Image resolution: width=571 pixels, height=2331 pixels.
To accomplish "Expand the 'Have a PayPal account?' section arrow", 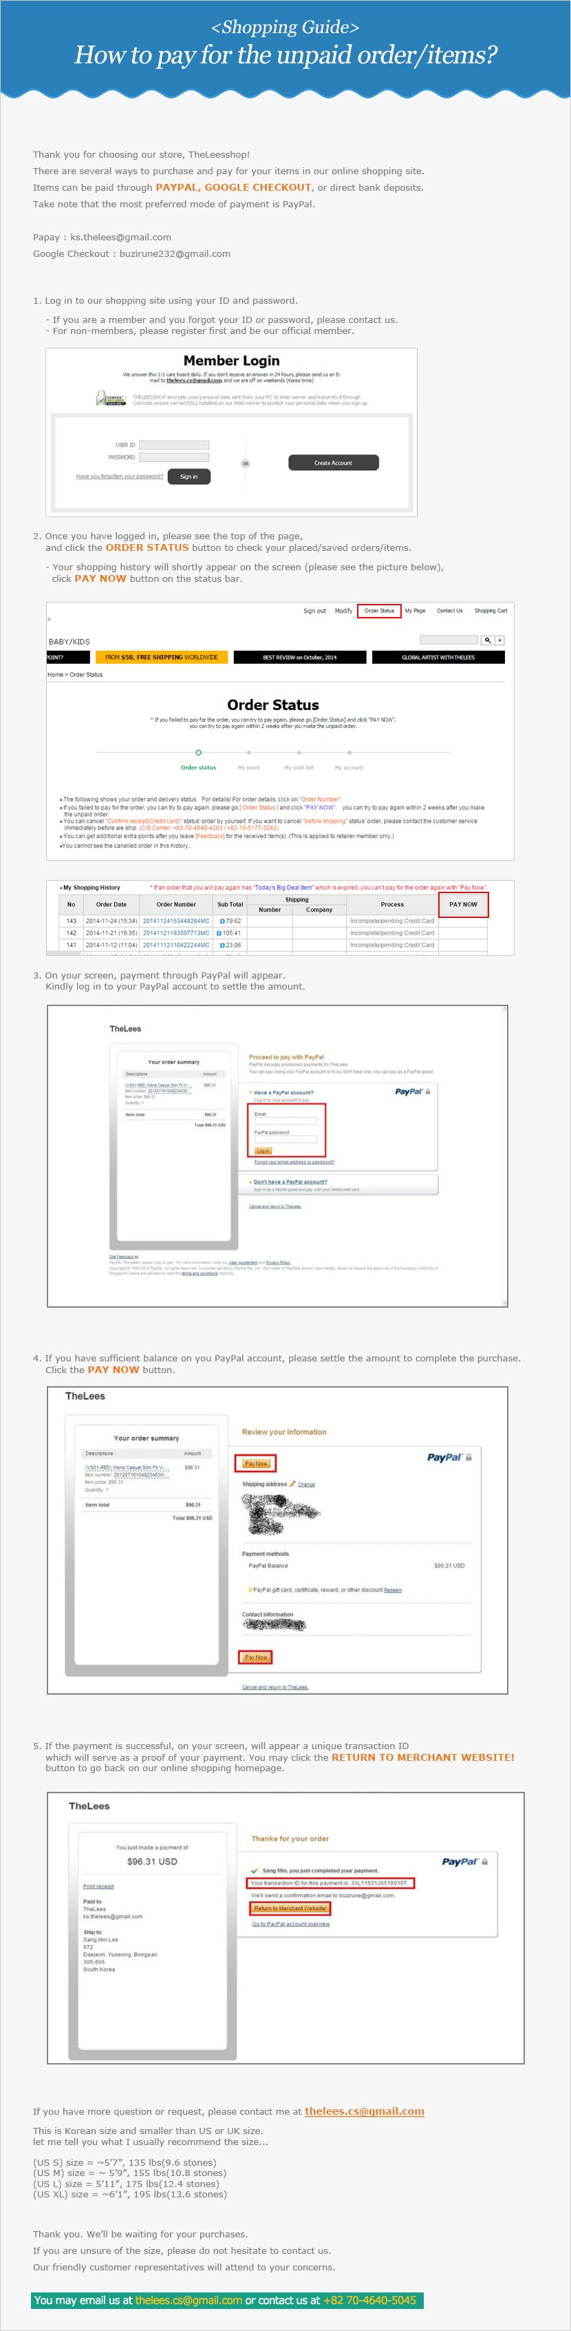I will coord(250,1092).
